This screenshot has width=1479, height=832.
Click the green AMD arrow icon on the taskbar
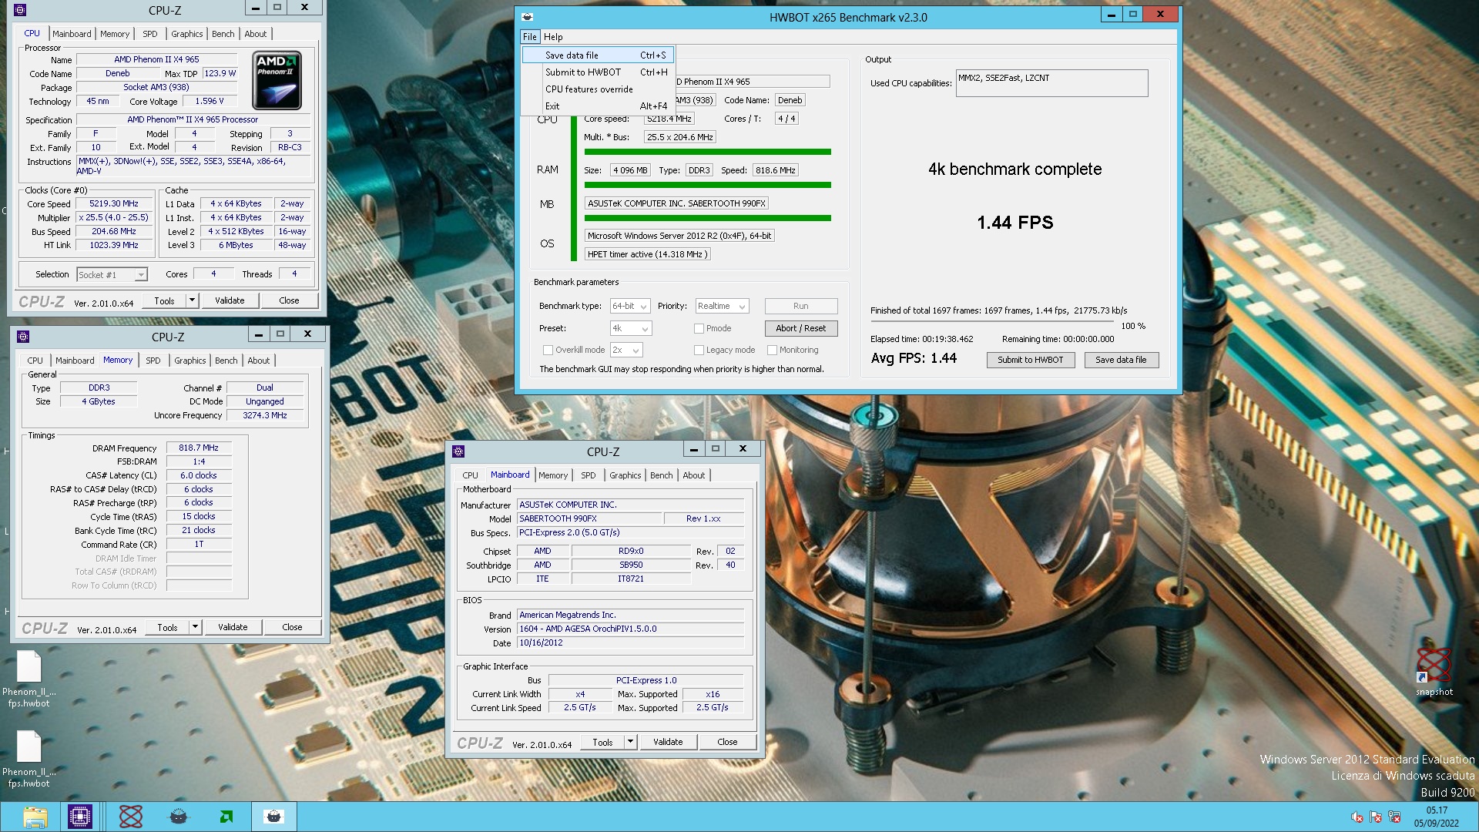tap(226, 817)
